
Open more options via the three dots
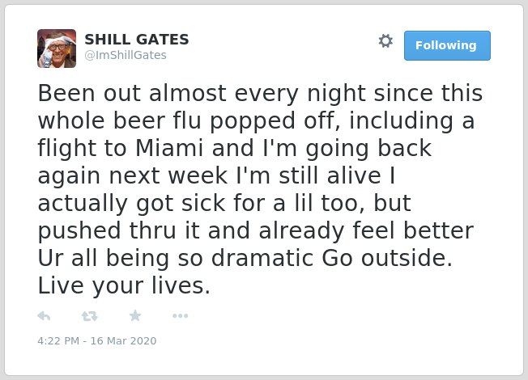(180, 316)
